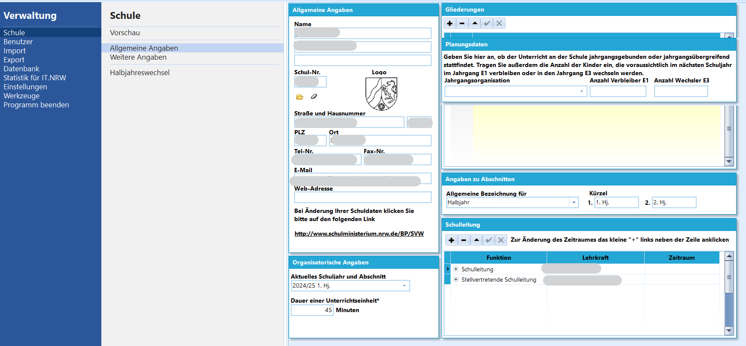Viewport: 746px width, 346px height.
Task: Click the Schulleitung edit triangle icon
Action: coord(476,240)
